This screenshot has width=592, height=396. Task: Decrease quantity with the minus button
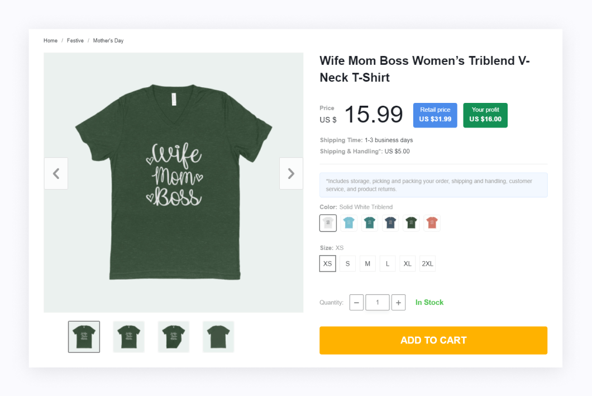coord(356,303)
